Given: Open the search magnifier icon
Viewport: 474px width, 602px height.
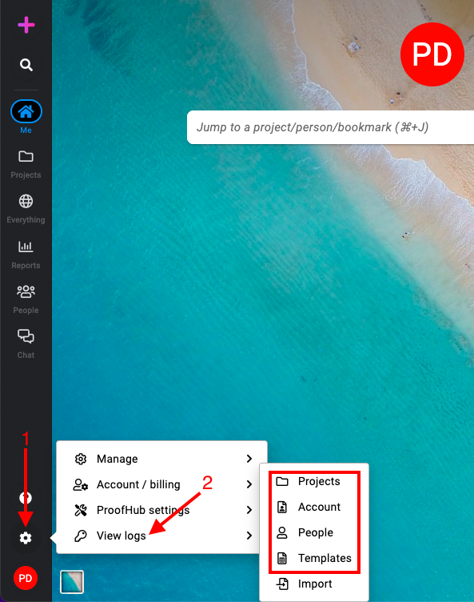Looking at the screenshot, I should [26, 65].
